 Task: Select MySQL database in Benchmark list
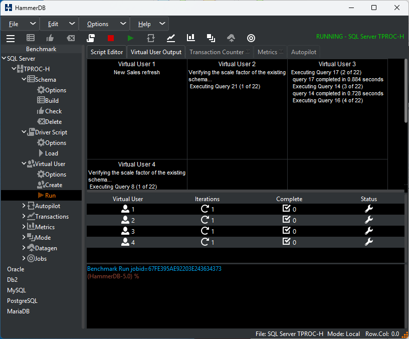pyautogui.click(x=17, y=290)
